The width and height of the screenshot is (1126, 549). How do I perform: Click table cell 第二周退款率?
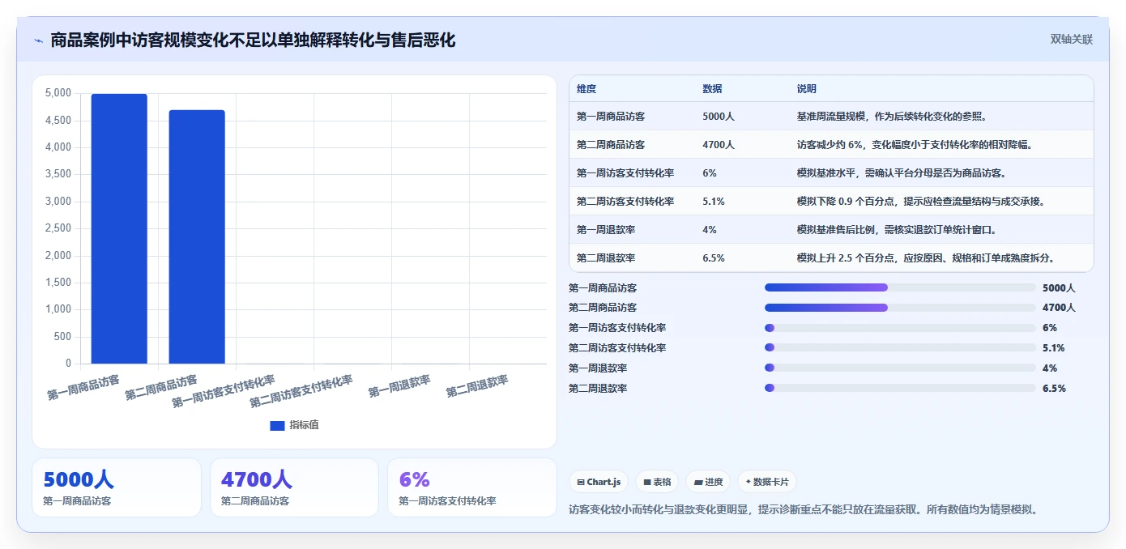click(x=606, y=258)
